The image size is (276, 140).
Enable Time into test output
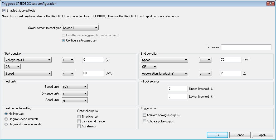[79, 117]
